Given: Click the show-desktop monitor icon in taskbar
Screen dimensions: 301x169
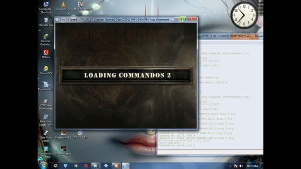Looking at the screenshot, I should pyautogui.click(x=65, y=166).
